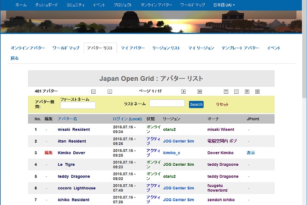Viewport: 307px width, 205px height.
Task: Open ダッシュボード in the top navigation
Action: pos(47,5)
